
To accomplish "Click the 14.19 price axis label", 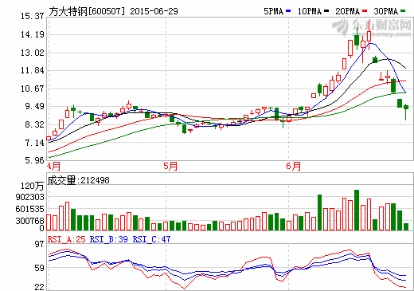I will tap(32, 34).
